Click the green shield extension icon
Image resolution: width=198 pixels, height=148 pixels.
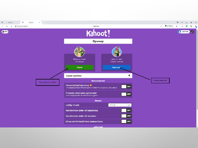click(187, 26)
